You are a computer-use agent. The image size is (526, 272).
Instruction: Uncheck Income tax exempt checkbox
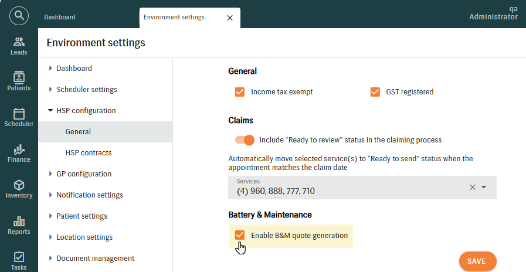pos(239,92)
